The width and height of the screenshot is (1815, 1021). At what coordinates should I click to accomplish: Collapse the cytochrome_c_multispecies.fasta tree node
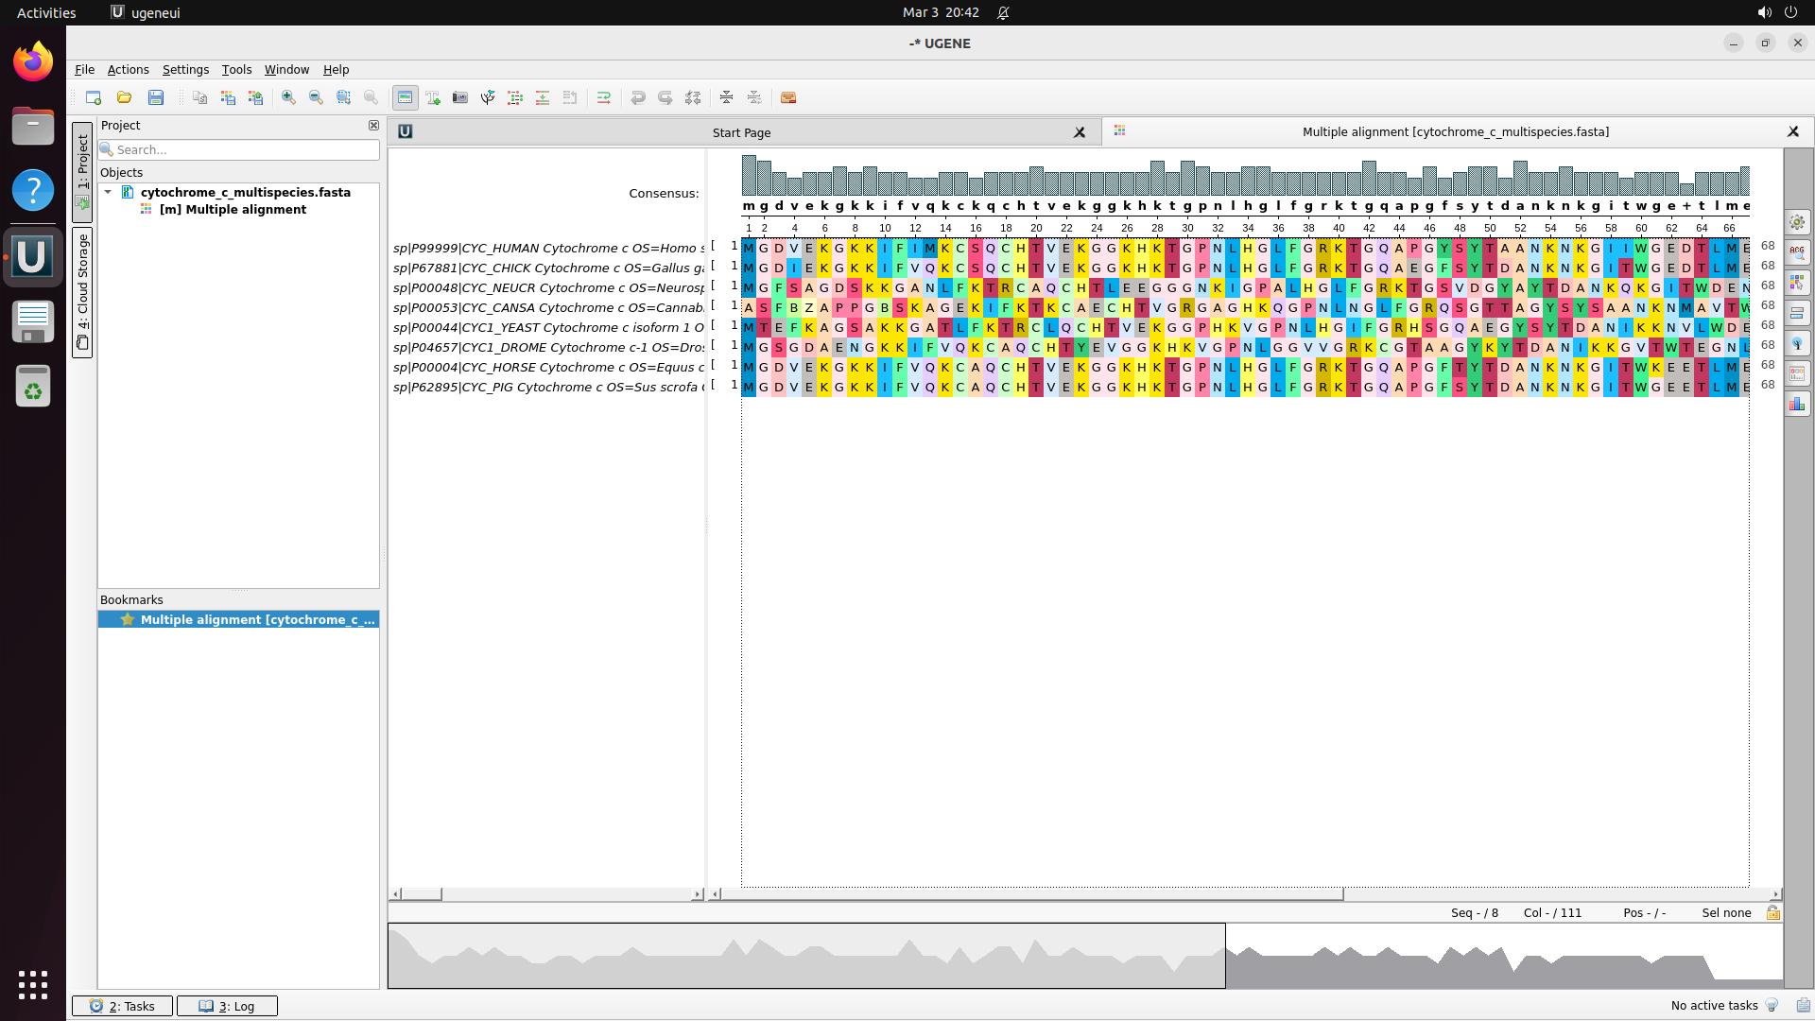pyautogui.click(x=109, y=192)
